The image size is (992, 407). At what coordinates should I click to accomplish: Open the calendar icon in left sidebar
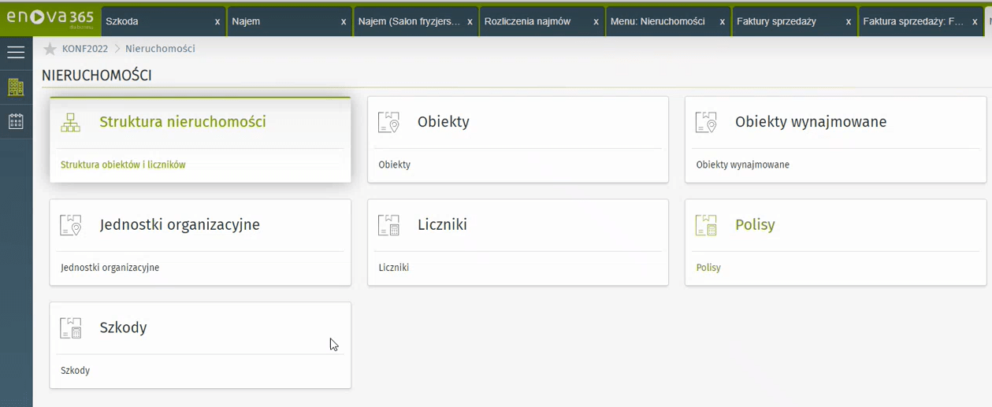16,121
